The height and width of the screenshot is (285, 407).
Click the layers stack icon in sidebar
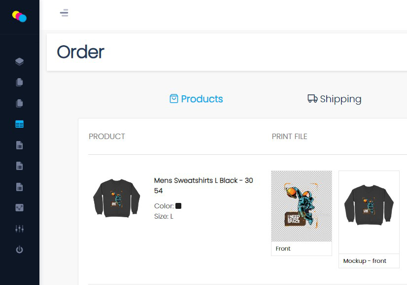tap(19, 61)
